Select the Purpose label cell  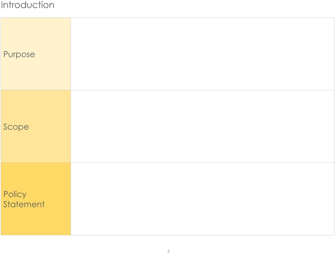click(36, 54)
